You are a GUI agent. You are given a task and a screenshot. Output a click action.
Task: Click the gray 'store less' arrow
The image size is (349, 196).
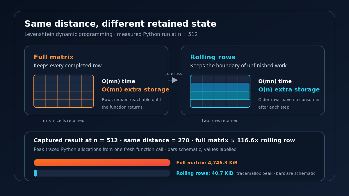pyautogui.click(x=173, y=80)
